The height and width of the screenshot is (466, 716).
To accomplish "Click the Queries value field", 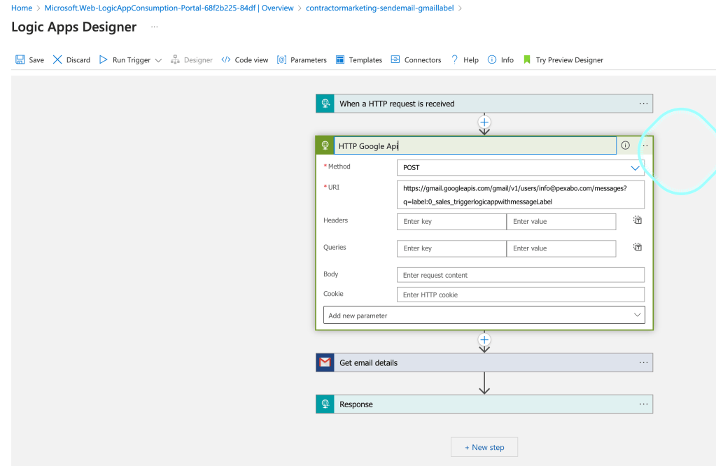I will pos(561,248).
